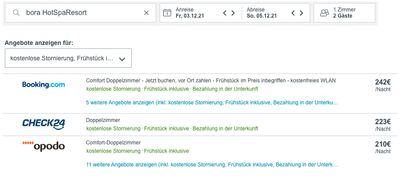Click the filter dropdown chevron arrow
This screenshot has height=177, width=400.
(122, 59)
